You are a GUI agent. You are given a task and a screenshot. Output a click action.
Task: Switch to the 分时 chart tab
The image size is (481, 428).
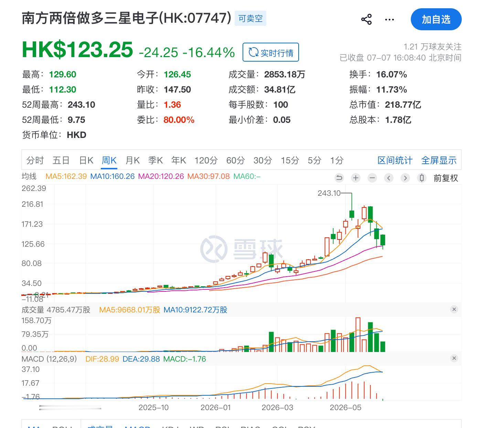(35, 160)
